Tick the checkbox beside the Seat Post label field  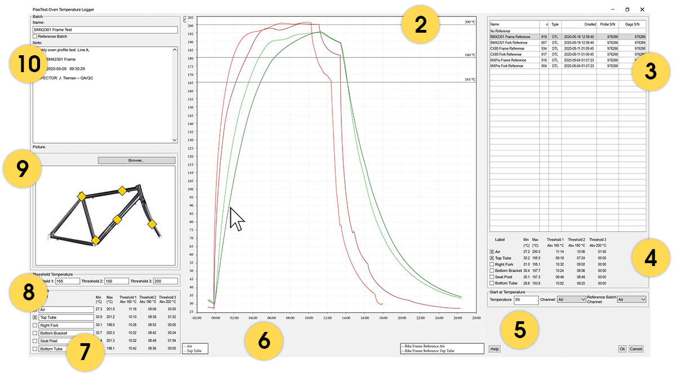tap(35, 341)
